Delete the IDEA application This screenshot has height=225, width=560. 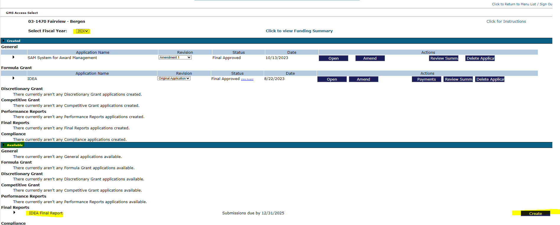click(x=490, y=79)
